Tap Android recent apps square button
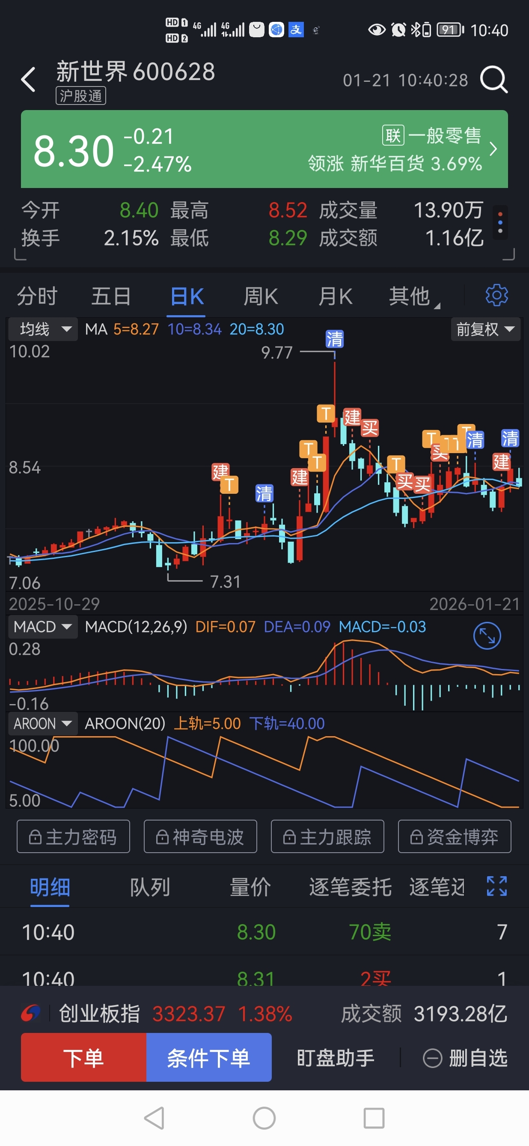529x1146 pixels. (x=373, y=1118)
